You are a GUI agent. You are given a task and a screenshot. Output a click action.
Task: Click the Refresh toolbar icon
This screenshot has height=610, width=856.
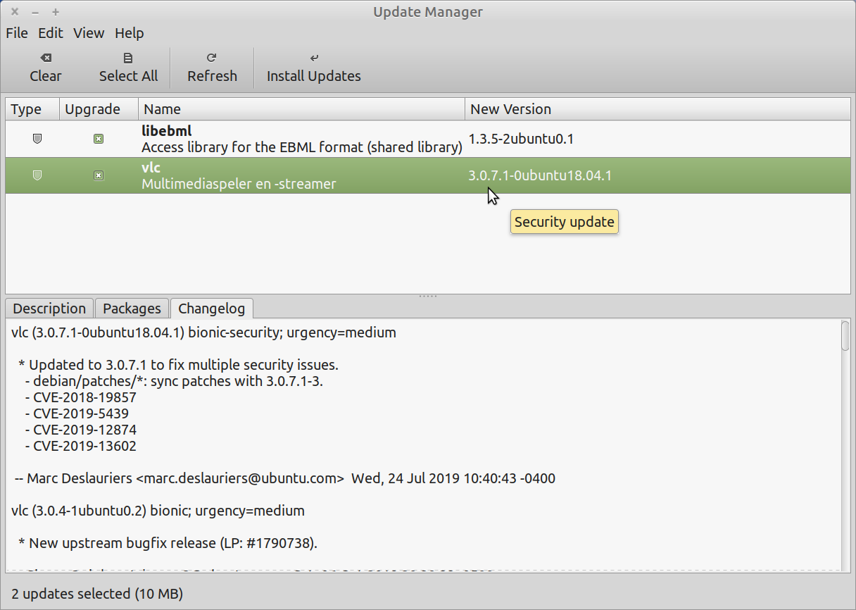click(211, 58)
